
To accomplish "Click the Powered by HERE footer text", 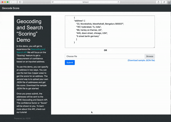I will (x=22, y=118).
